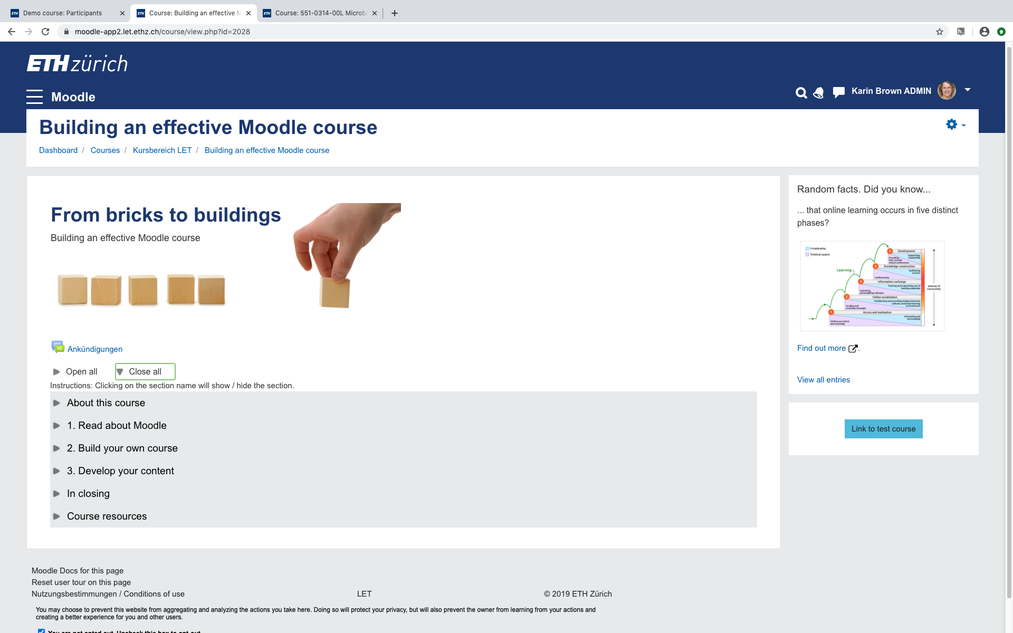The width and height of the screenshot is (1013, 633).
Task: Click Building an effective Moodle course breadcrumb
Action: (x=267, y=150)
